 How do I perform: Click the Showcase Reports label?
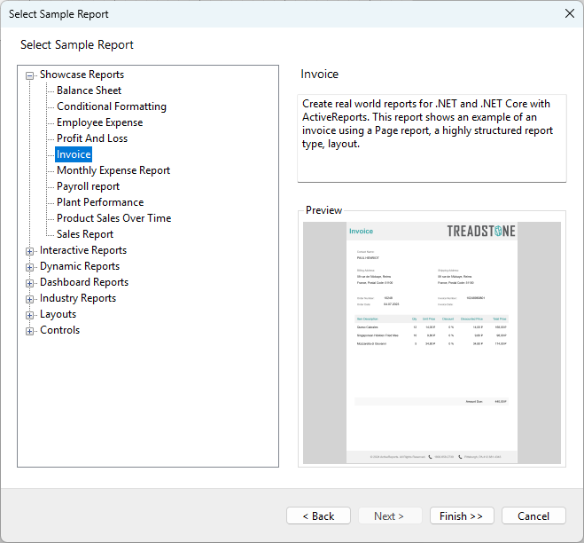82,75
